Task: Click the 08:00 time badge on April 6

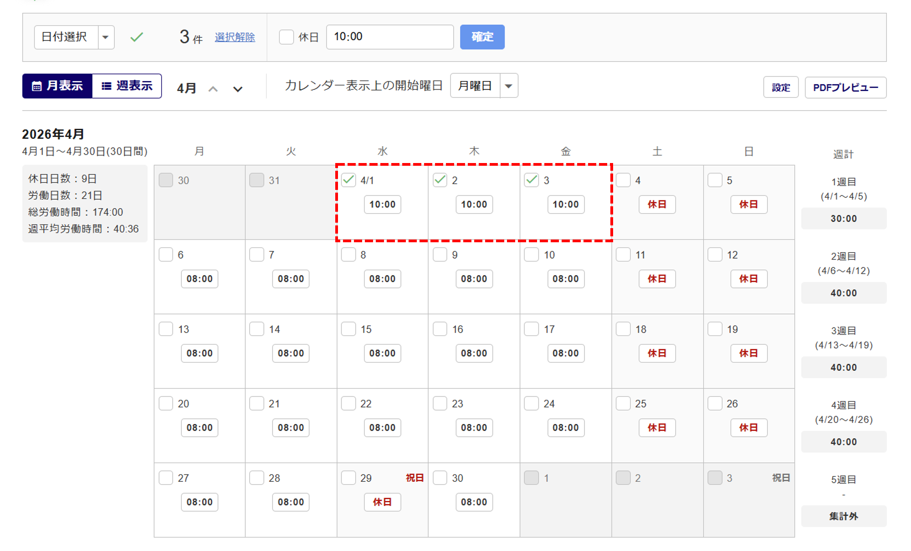Action: point(200,279)
